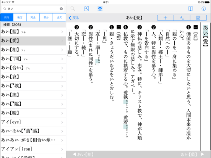211x158 pixels.
Task: Open entry あい【合い】
Action: [33, 68]
